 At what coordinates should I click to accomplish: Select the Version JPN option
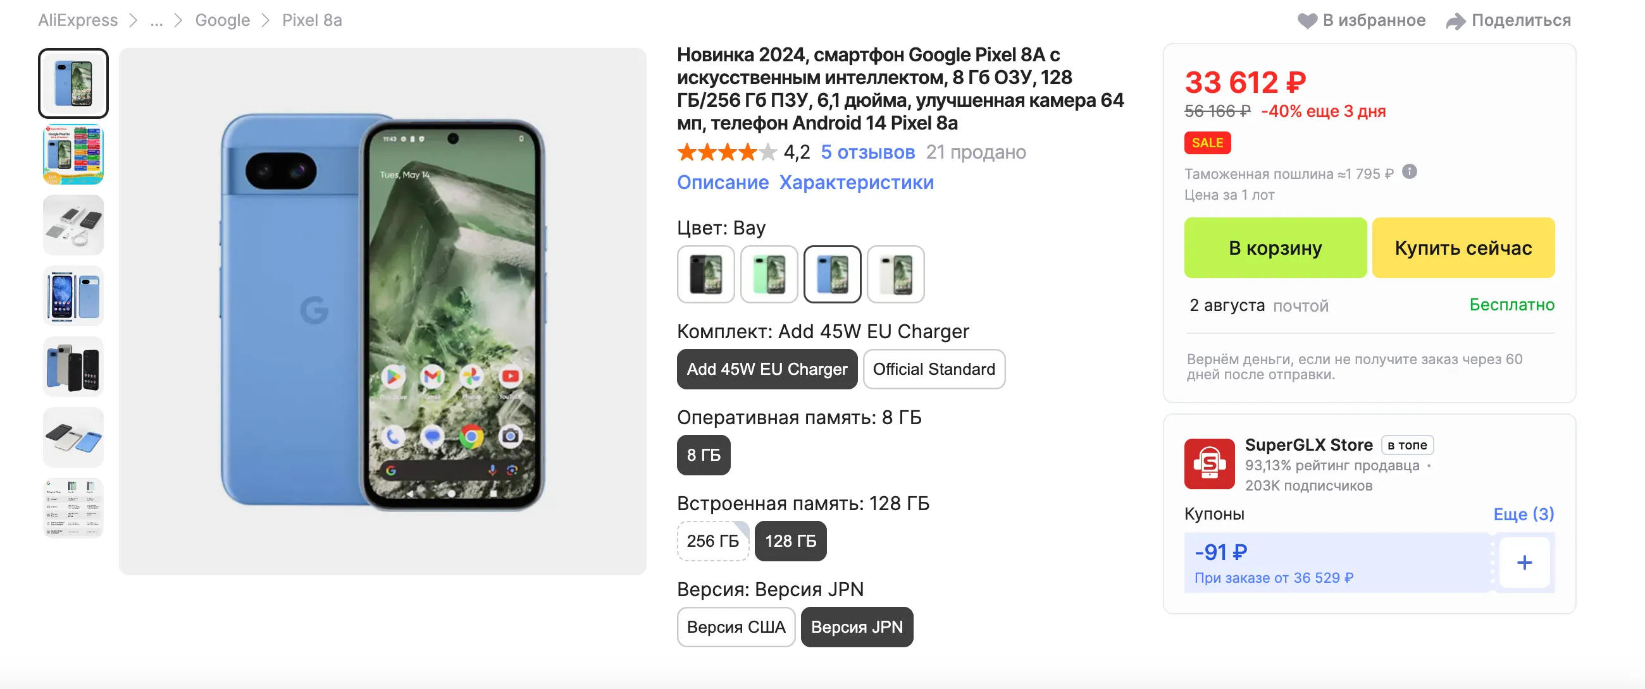[856, 627]
